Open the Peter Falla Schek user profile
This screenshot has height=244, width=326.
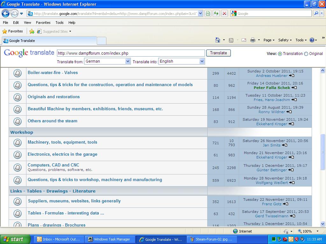click(x=272, y=88)
